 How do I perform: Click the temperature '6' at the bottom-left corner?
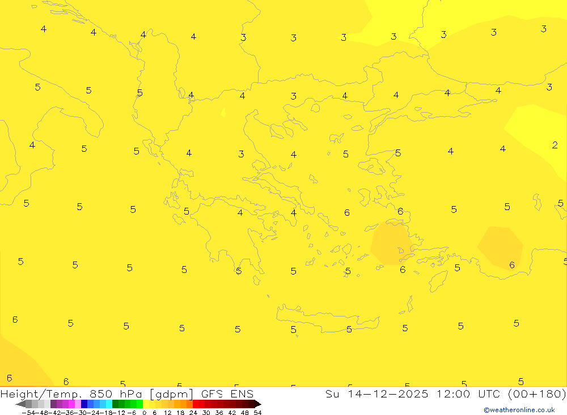tap(10, 378)
